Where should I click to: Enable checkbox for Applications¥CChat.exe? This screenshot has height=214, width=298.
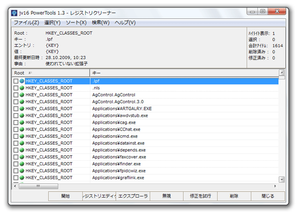(x=16, y=130)
